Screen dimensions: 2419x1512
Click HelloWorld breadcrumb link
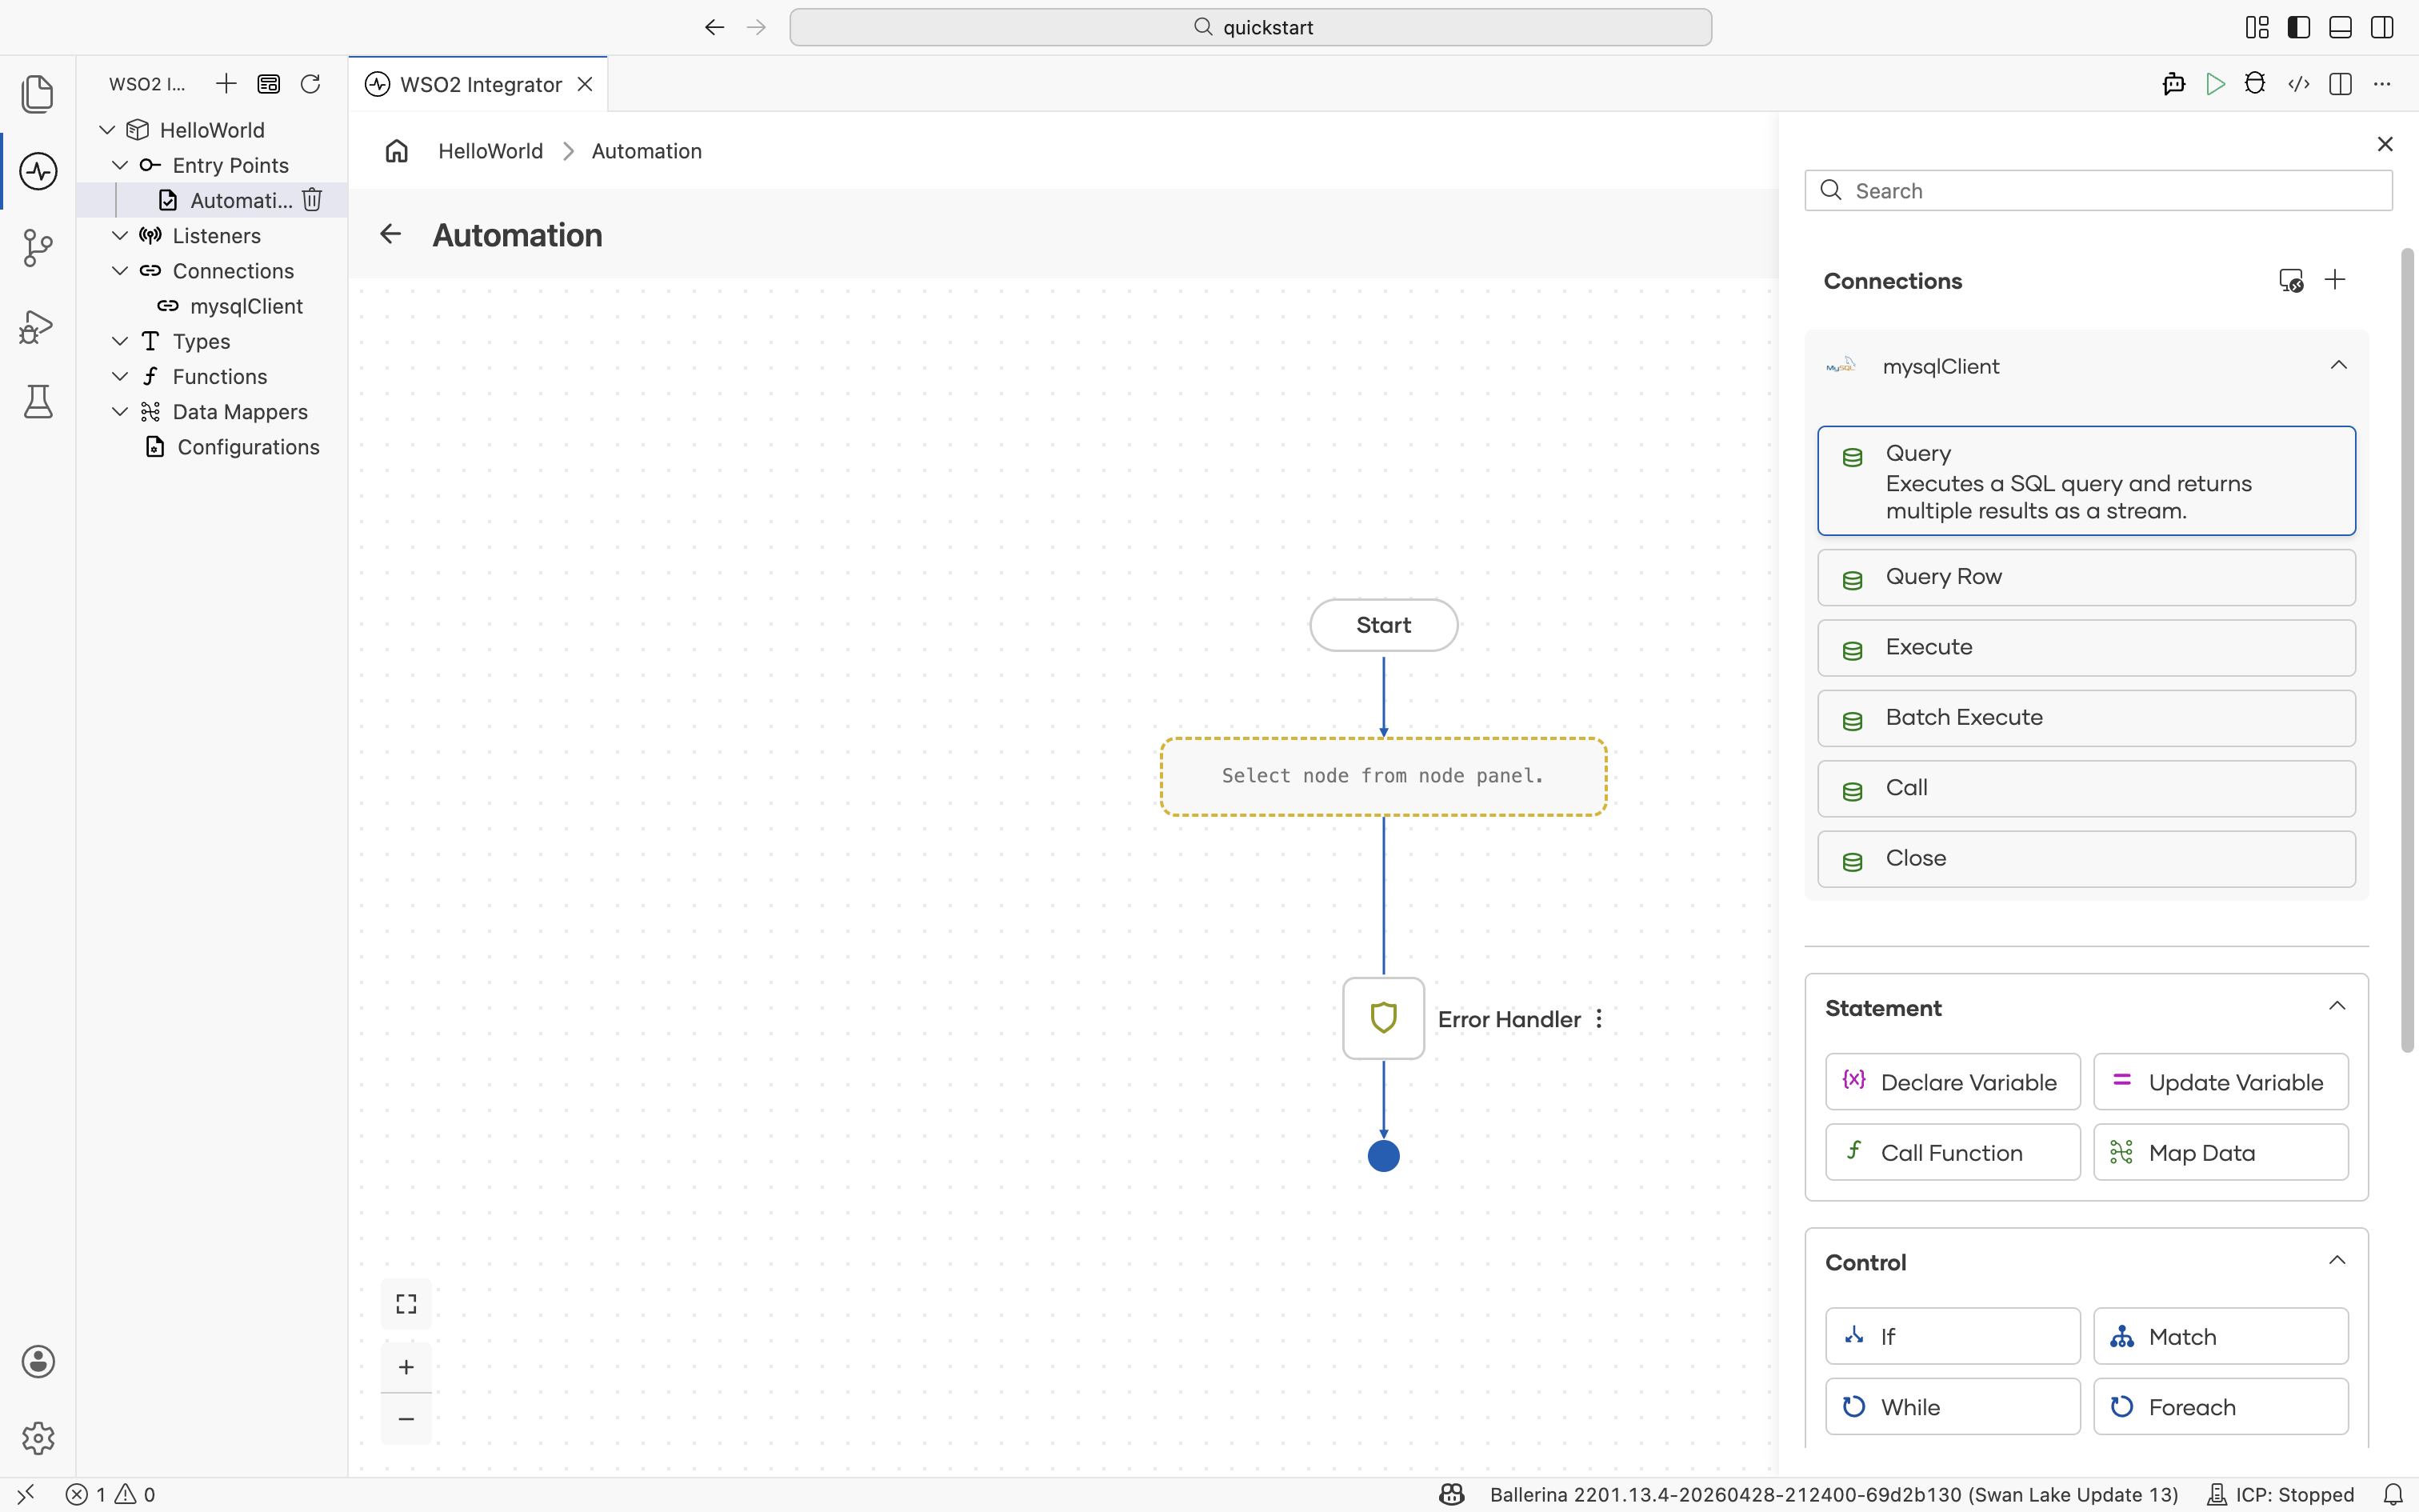point(490,151)
